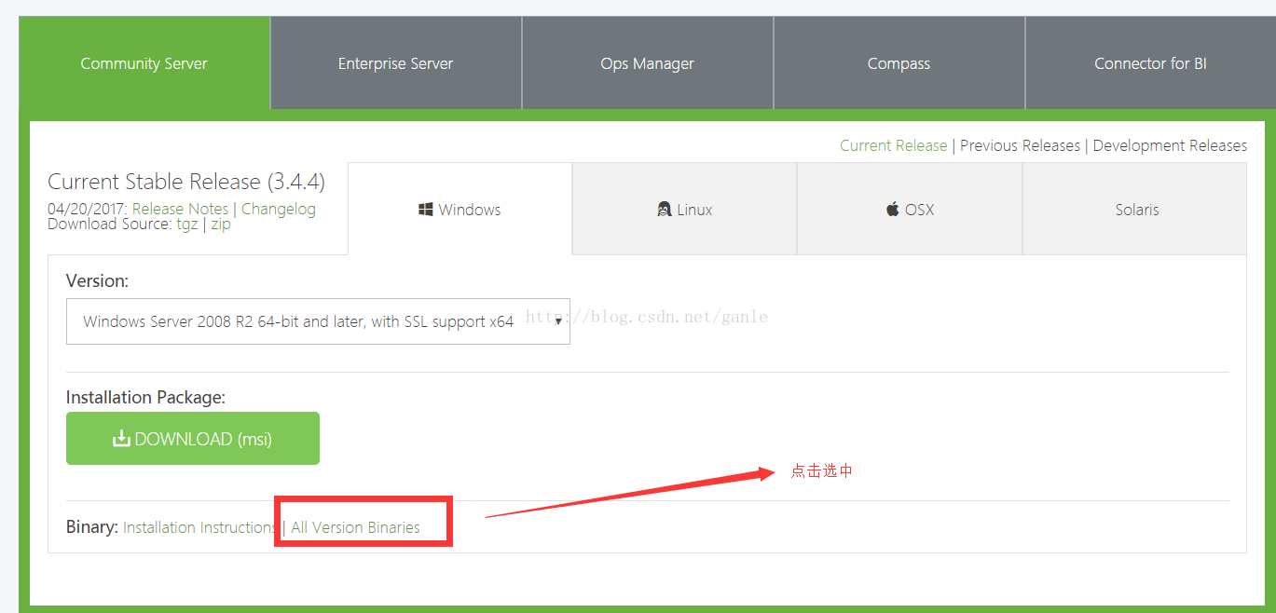Viewport: 1276px width, 613px height.
Task: Click the DOWNLOAD (msi) button
Action: [x=193, y=439]
